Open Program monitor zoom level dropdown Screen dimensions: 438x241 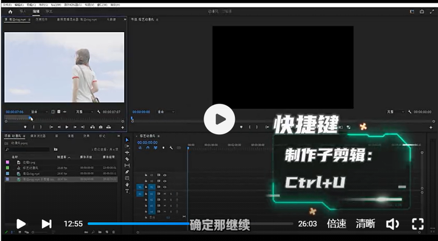[x=166, y=112]
